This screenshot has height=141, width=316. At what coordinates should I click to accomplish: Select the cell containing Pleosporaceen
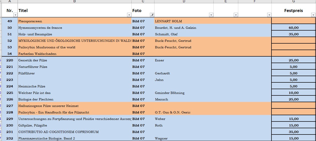coord(74,21)
